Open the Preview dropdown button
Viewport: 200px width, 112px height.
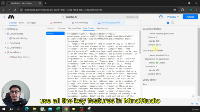[173, 17]
